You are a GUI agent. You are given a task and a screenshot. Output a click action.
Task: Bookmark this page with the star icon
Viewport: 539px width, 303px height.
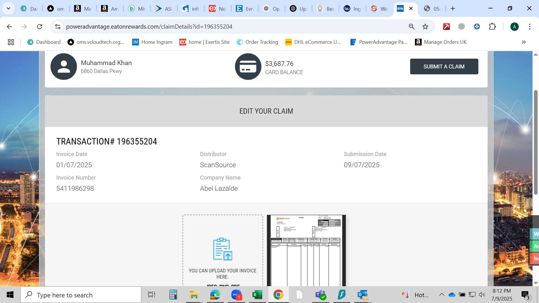425,27
